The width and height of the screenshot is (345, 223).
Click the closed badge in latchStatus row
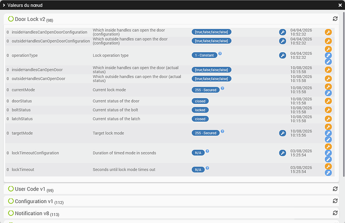pyautogui.click(x=200, y=119)
